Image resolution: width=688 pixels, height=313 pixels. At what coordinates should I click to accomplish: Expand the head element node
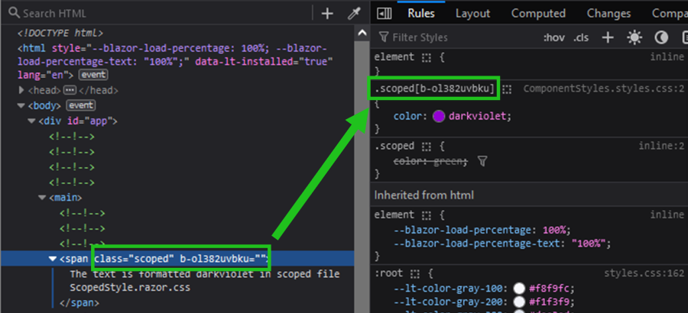pyautogui.click(x=21, y=90)
